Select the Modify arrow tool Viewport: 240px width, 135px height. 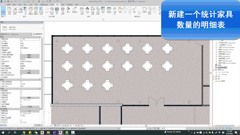pyautogui.click(x=3, y=10)
